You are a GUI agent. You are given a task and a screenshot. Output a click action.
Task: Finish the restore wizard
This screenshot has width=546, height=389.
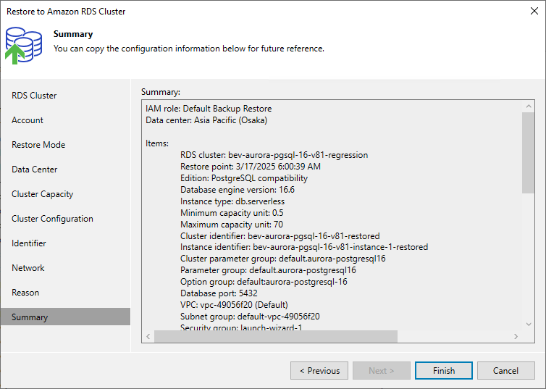pyautogui.click(x=444, y=371)
